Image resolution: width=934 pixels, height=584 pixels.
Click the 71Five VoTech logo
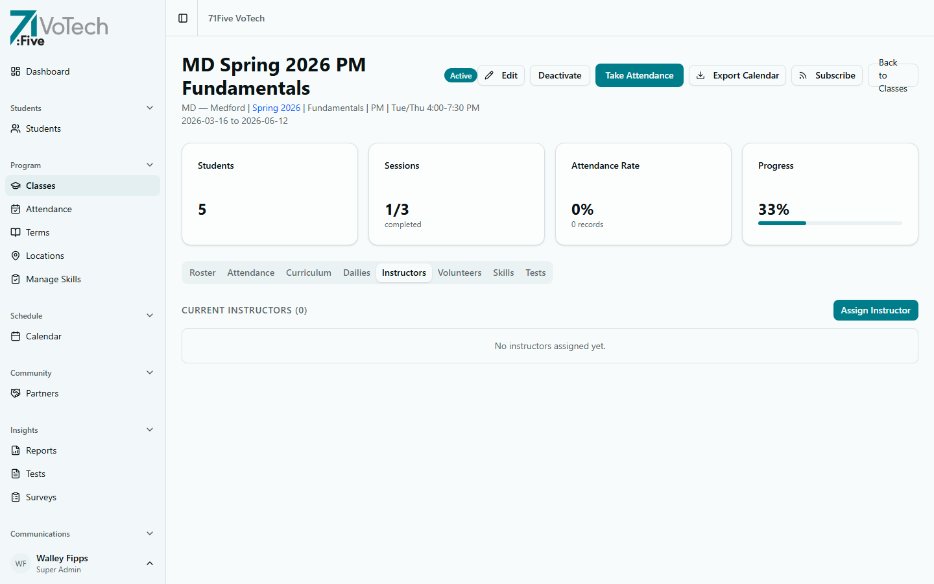pos(58,28)
